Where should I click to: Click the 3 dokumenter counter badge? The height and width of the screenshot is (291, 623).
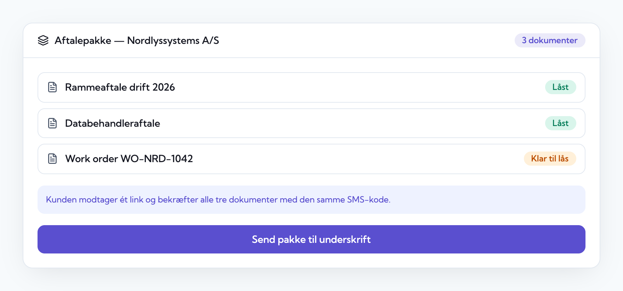(x=550, y=40)
